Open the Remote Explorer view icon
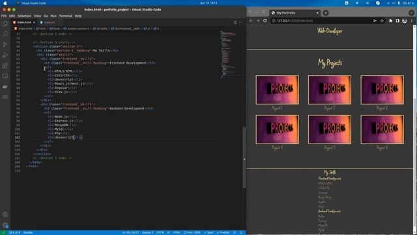The height and width of the screenshot is (235, 417). click(5, 76)
